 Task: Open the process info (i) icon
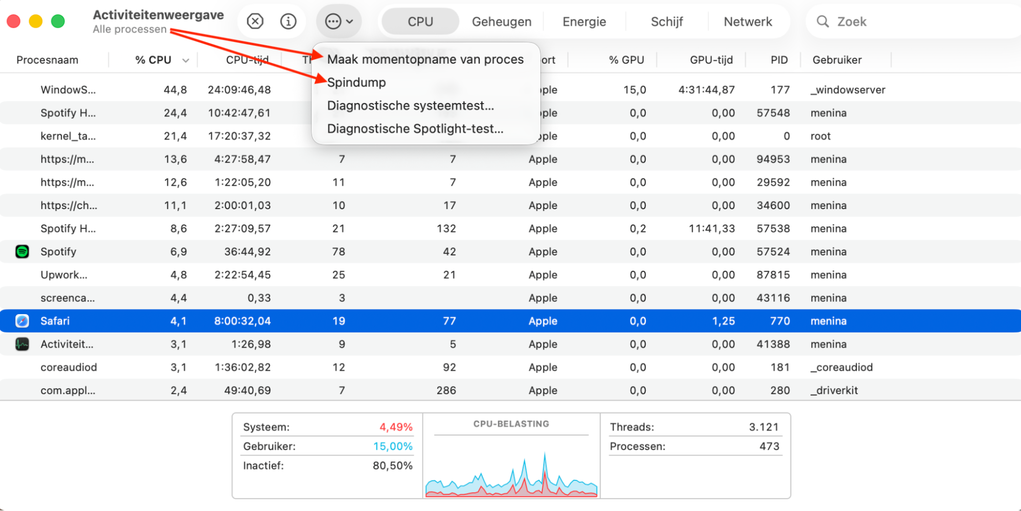pos(288,21)
